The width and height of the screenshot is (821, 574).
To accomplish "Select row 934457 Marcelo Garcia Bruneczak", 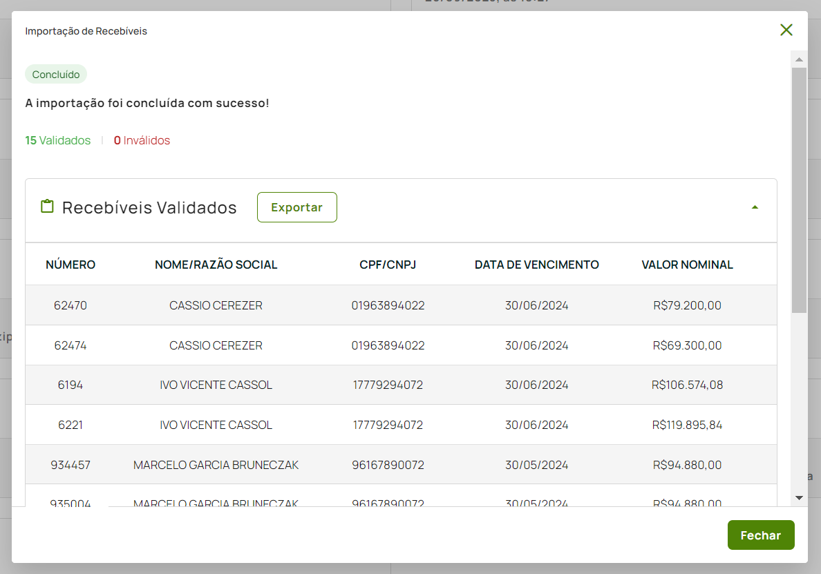I will [216, 465].
